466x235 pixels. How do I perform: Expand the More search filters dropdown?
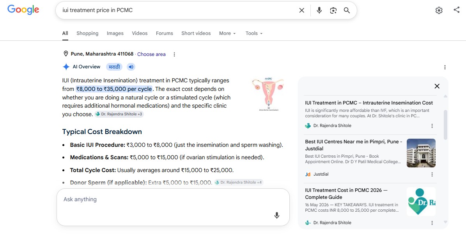pos(227,33)
